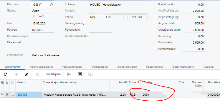Toggle the 'På vent' checkbox under Status

32,16
